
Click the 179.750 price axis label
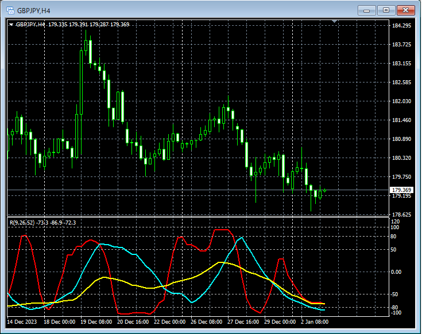(401, 176)
